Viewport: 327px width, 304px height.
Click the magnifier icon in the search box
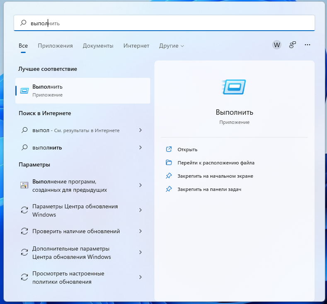point(23,23)
